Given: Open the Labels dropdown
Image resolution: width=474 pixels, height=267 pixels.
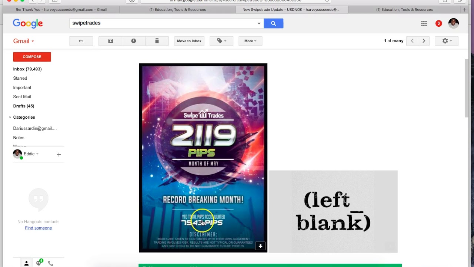Looking at the screenshot, I should pos(221,41).
